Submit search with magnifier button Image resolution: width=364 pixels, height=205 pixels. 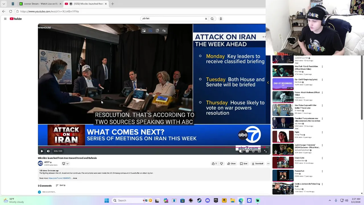pyautogui.click(x=212, y=19)
